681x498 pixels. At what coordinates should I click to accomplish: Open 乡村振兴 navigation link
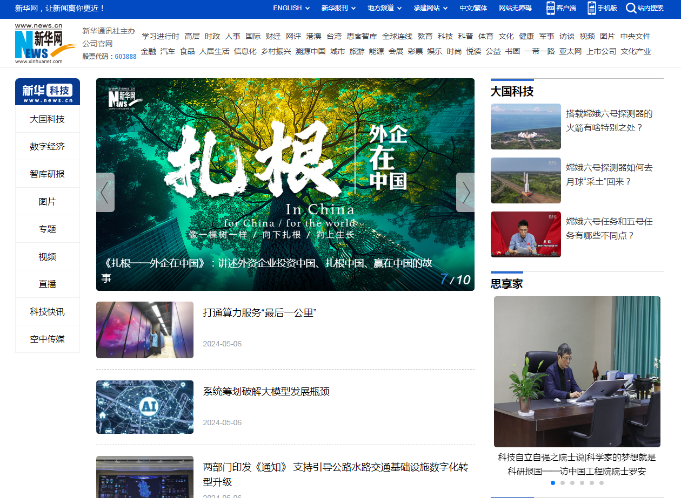point(276,51)
